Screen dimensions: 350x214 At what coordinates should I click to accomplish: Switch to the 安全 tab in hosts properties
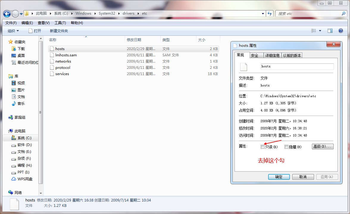coord(255,55)
